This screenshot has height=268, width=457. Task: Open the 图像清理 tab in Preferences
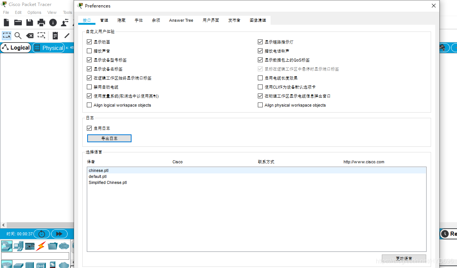point(258,20)
